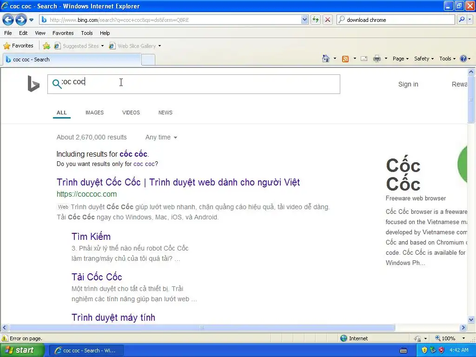Open the Windows start button

[22, 350]
